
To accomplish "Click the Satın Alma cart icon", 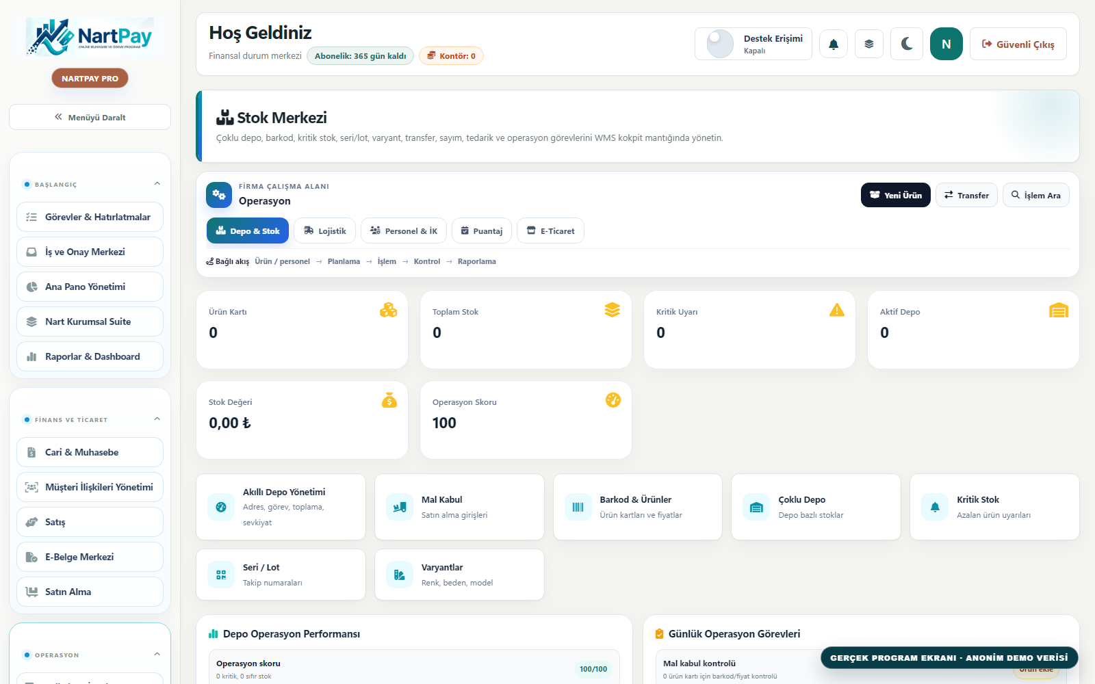I will point(31,592).
